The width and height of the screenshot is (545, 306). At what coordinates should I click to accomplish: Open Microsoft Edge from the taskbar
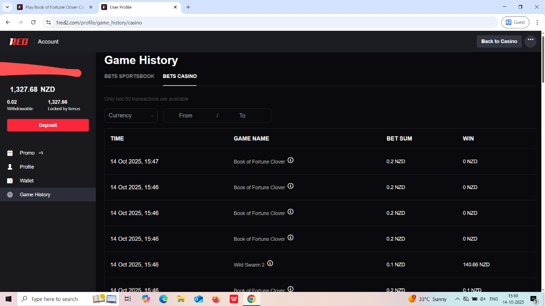(163, 299)
